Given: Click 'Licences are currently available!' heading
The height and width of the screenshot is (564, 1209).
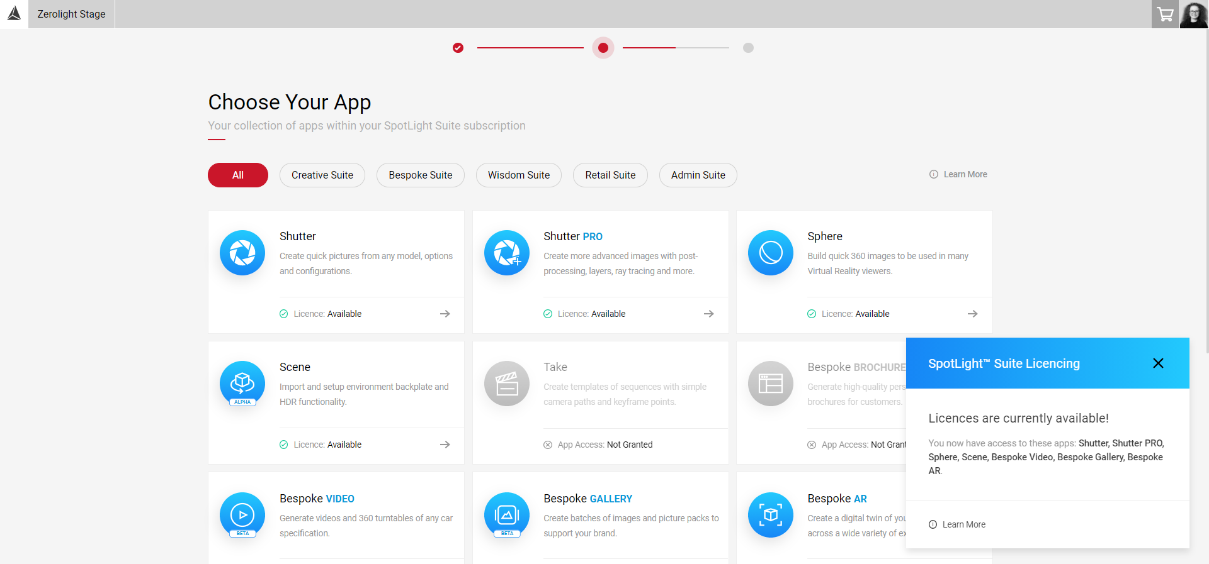Looking at the screenshot, I should click(x=1018, y=418).
